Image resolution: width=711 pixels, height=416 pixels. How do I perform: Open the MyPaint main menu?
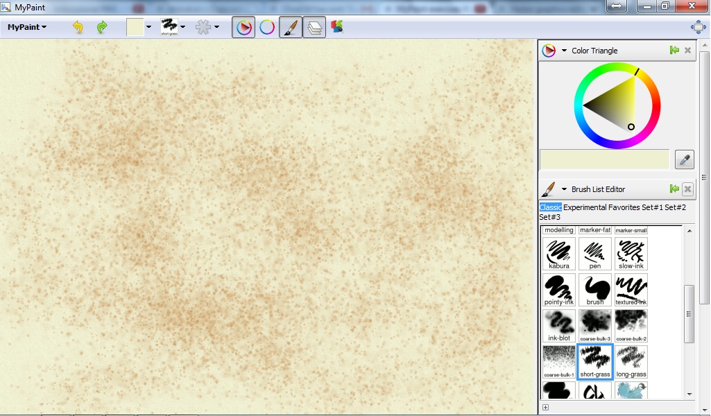27,27
